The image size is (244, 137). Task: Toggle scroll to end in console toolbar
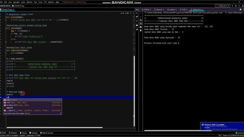pos(141,24)
